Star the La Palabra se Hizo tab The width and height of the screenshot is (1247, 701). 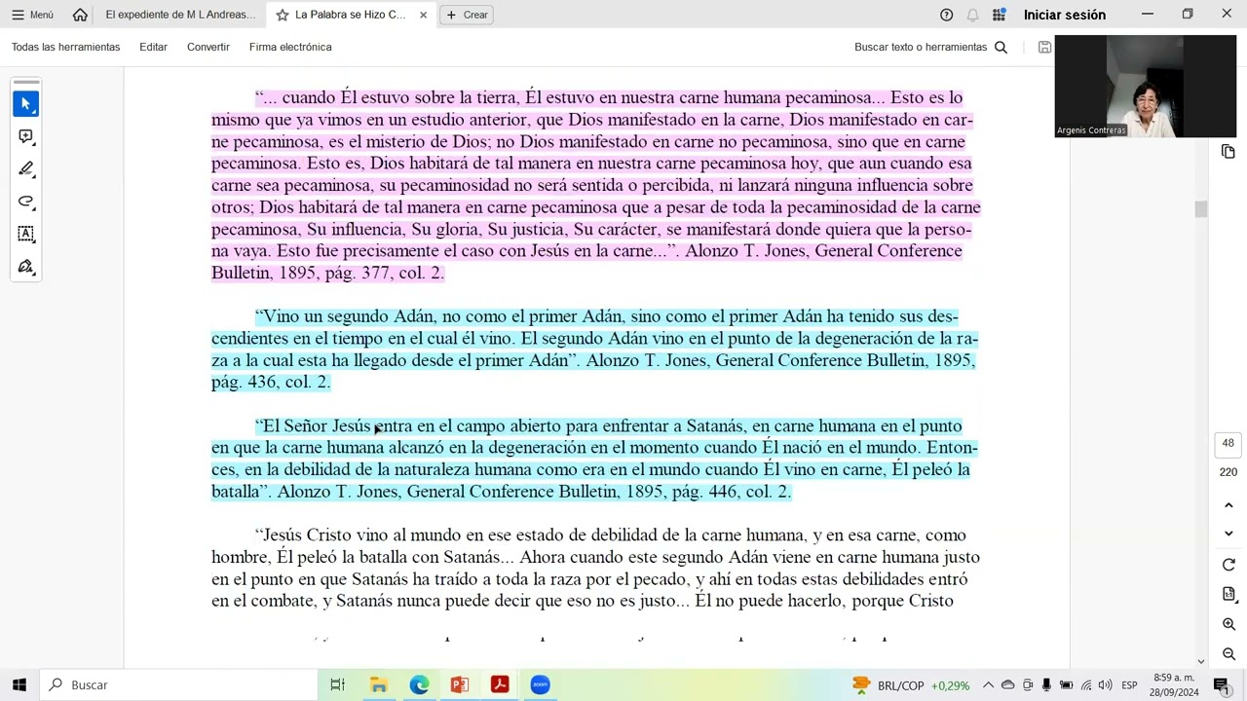pos(282,15)
